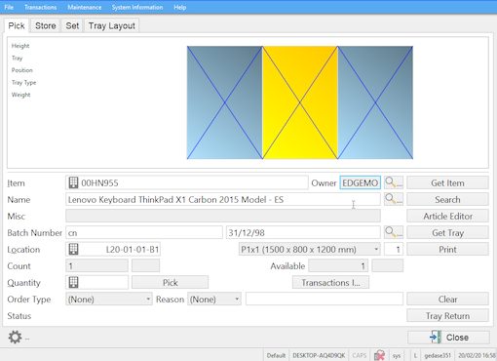Click the date and time in status bar
The width and height of the screenshot is (497, 361).
coord(477,355)
